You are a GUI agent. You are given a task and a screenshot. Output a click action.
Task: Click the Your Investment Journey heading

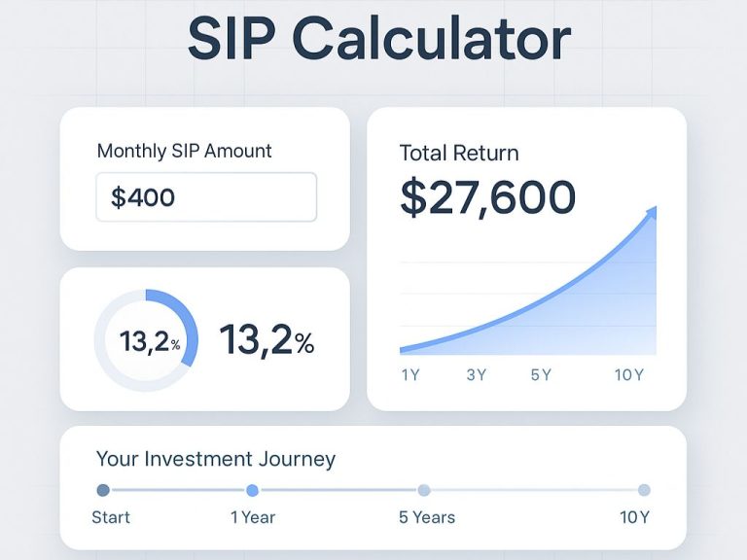pyautogui.click(x=216, y=460)
